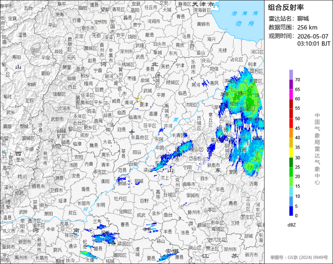Click the 昔阳 map label

45,73
